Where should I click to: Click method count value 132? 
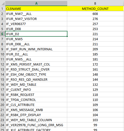click(x=95, y=84)
